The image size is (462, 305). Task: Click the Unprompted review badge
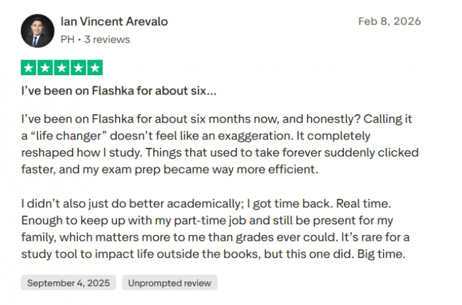170,283
